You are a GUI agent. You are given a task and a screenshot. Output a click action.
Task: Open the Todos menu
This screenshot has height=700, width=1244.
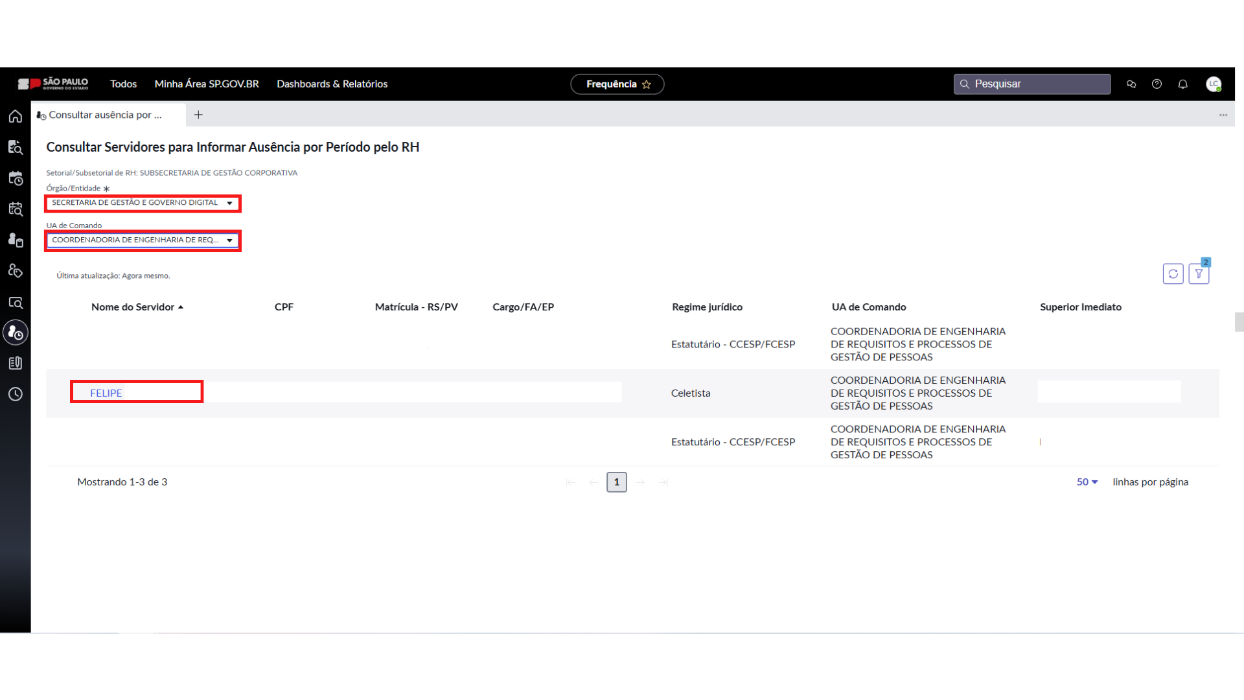point(123,84)
